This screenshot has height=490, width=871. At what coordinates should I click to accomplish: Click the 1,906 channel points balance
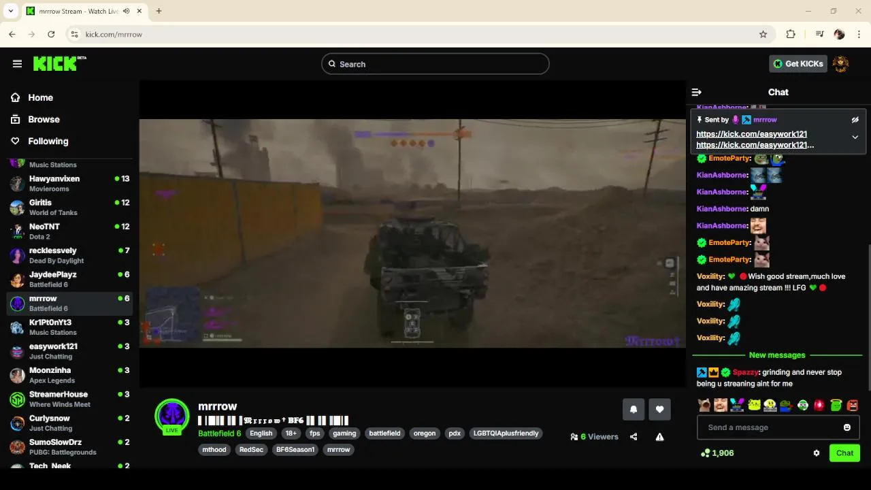pos(717,453)
